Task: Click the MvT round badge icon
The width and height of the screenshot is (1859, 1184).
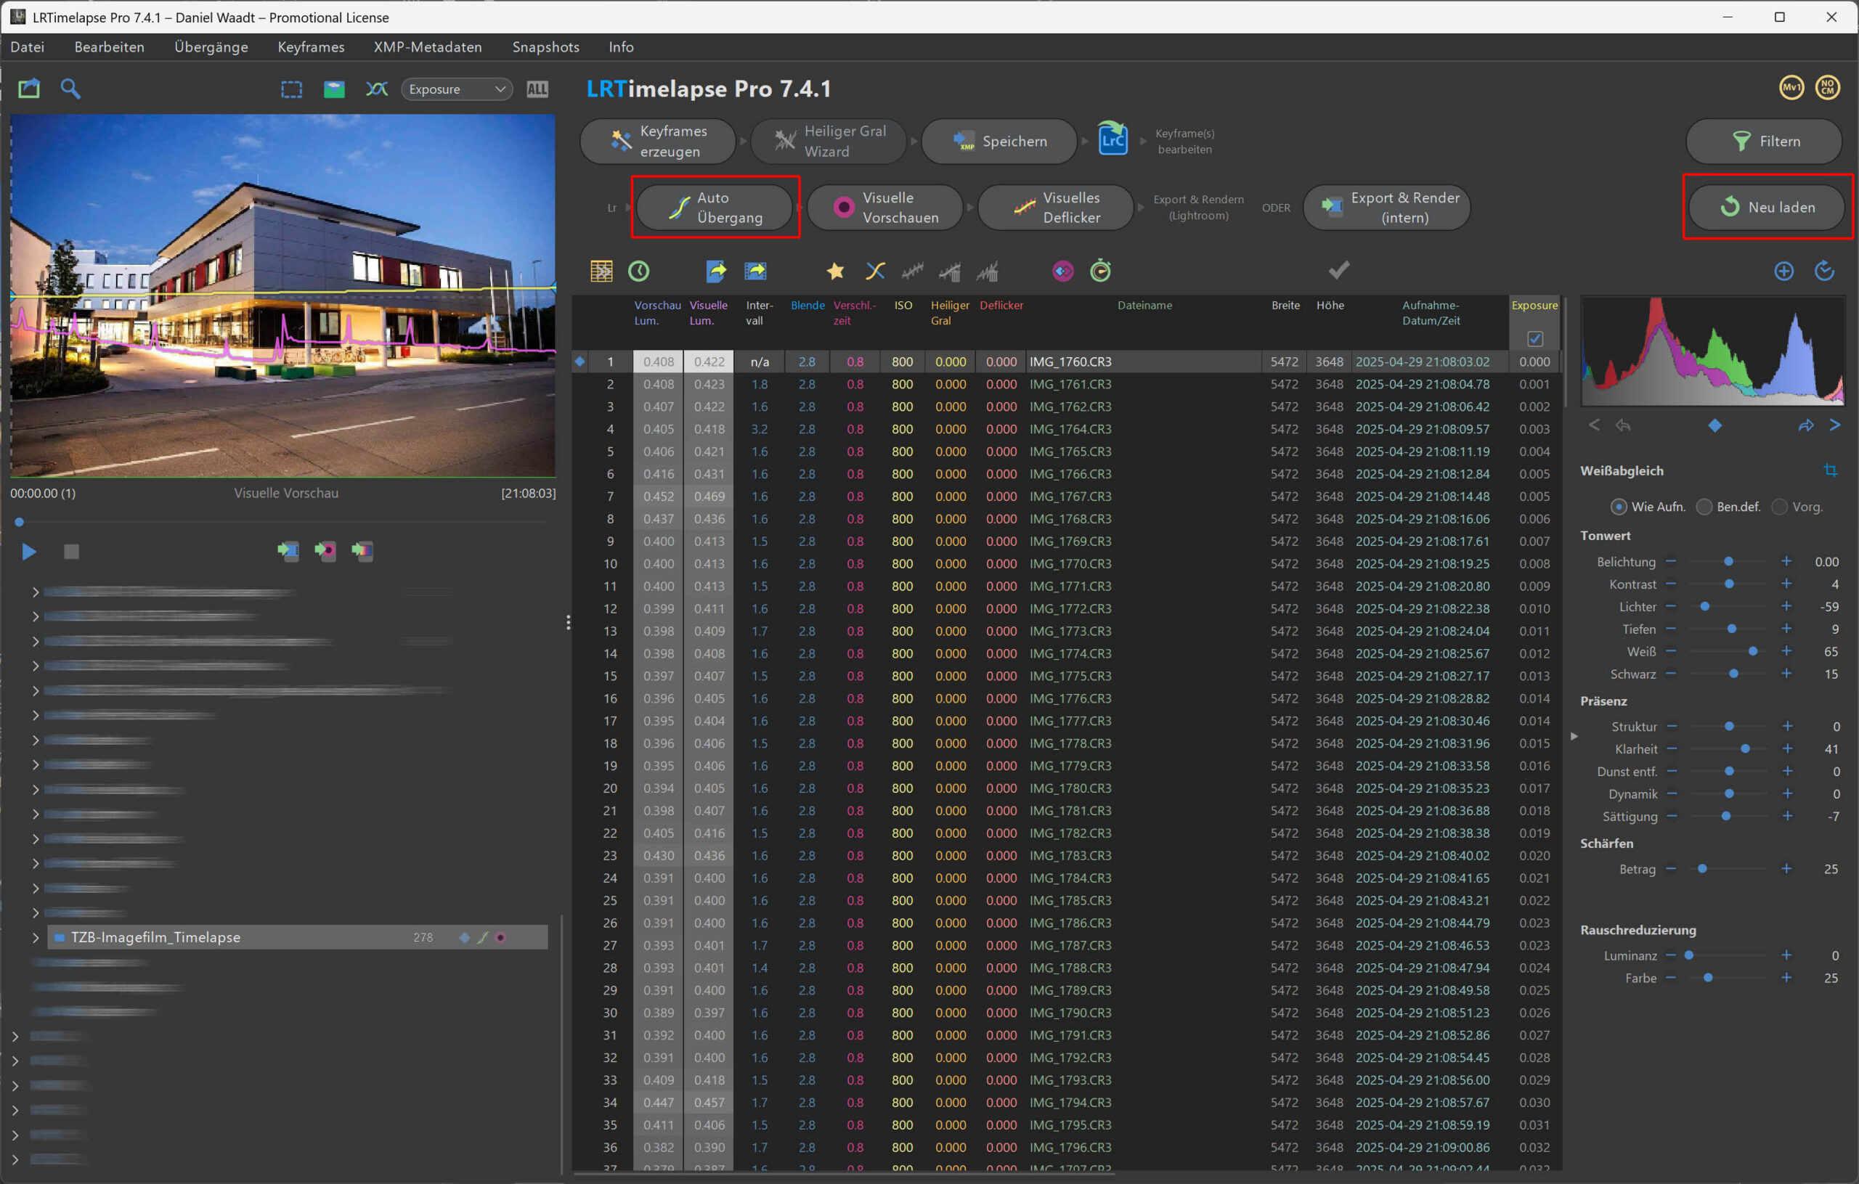Action: (1791, 87)
